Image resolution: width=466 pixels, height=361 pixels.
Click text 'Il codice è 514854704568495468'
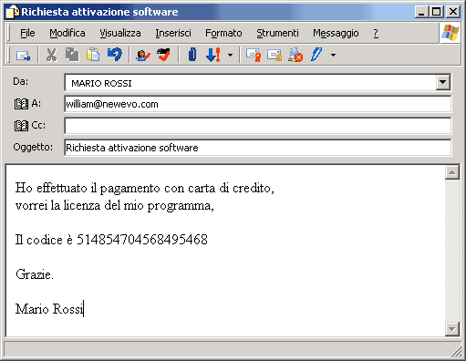coord(111,240)
